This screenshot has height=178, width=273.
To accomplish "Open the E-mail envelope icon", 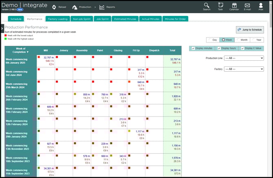I will pyautogui.click(x=247, y=5).
